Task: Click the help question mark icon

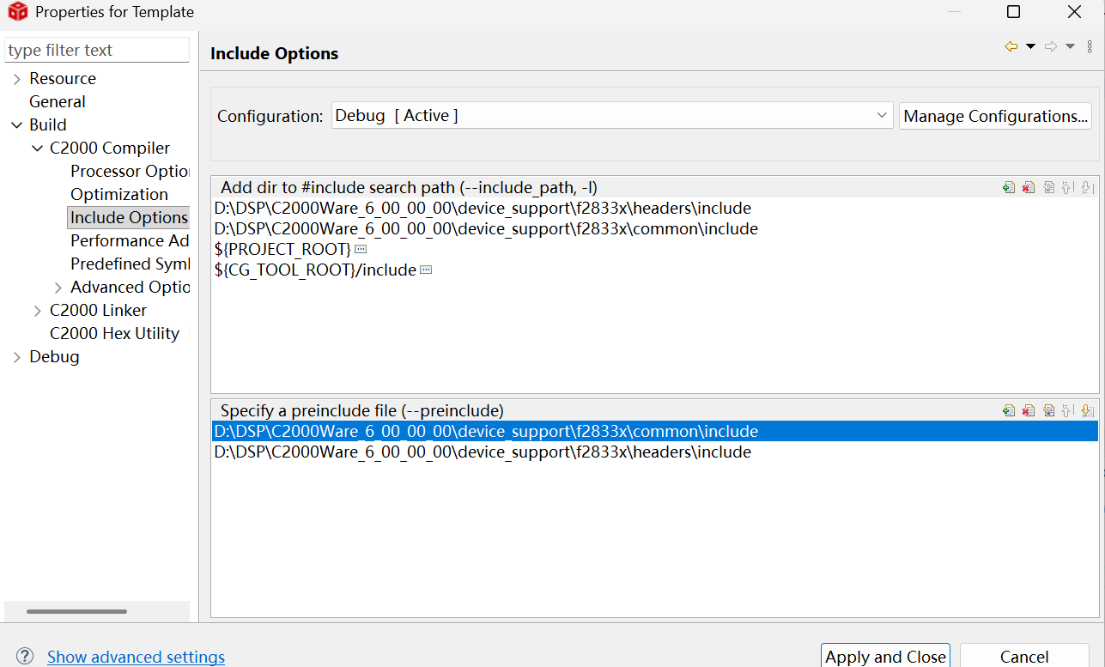Action: [x=25, y=656]
